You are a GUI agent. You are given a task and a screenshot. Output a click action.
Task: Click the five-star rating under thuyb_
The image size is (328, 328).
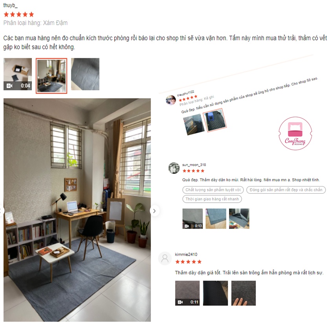18,15
